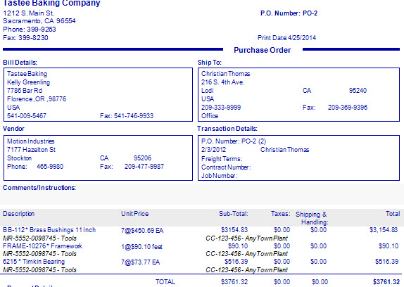Click the Taxes column header

coord(280,214)
